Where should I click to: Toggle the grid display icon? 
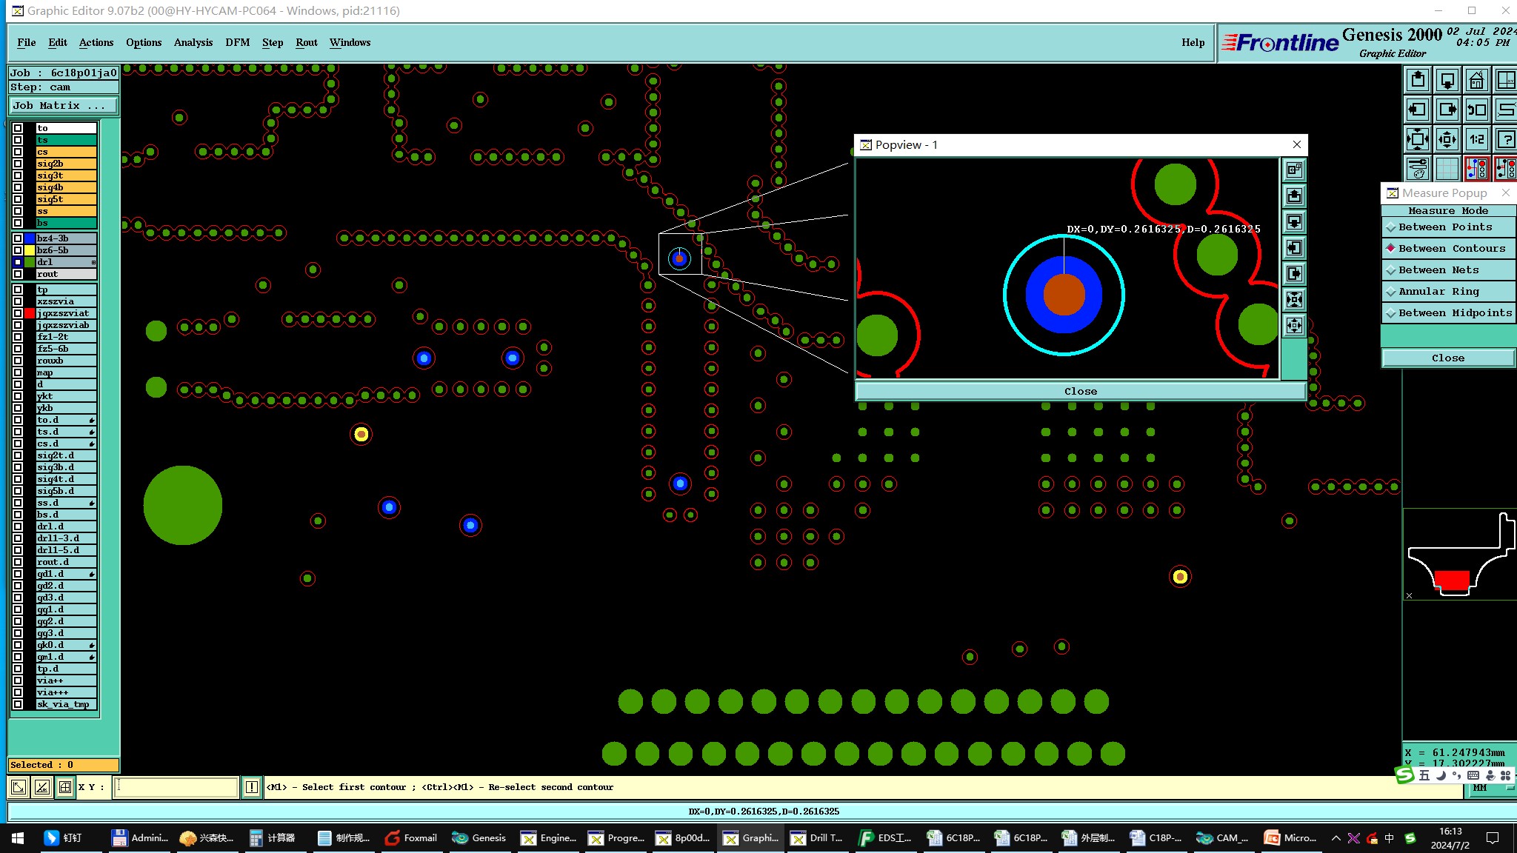pos(1447,169)
